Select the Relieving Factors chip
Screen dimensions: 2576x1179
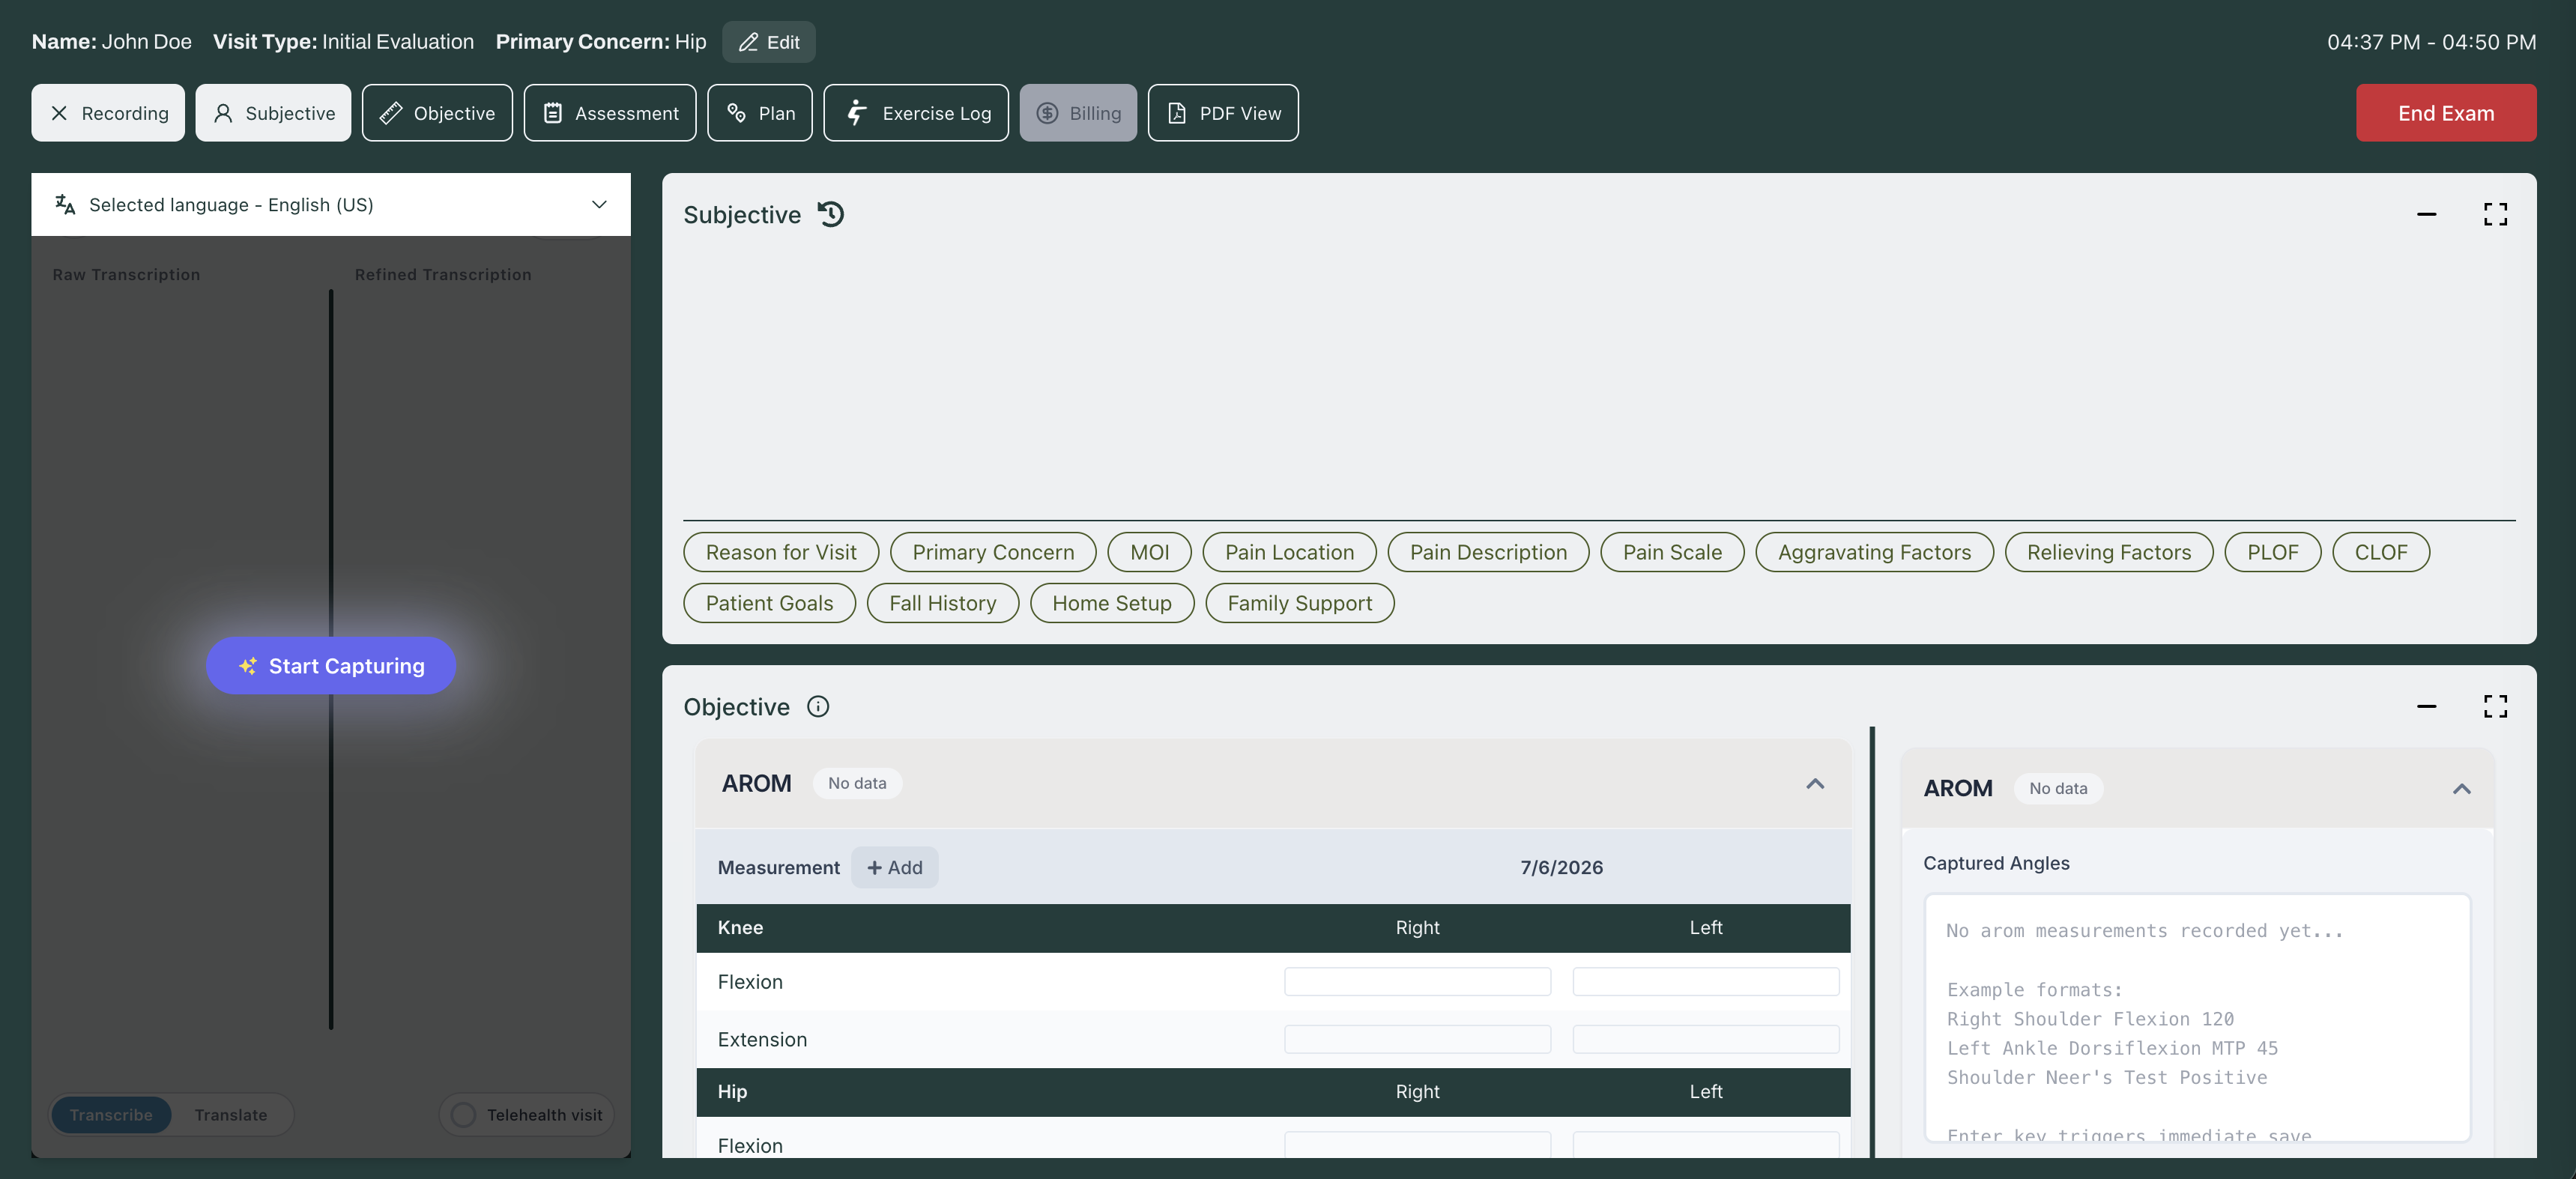click(x=2109, y=552)
